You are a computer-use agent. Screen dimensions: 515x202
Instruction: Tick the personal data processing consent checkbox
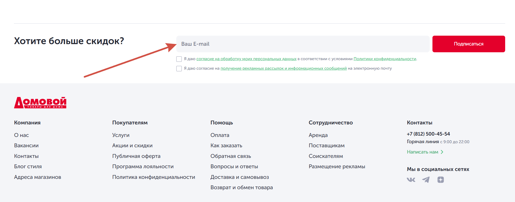[179, 59]
